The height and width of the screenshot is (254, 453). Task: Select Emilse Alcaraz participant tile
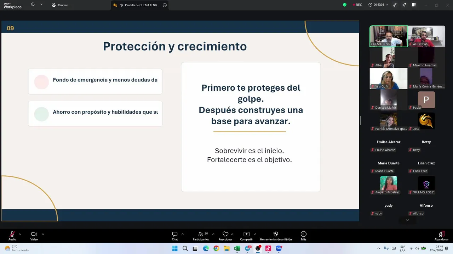click(x=389, y=142)
